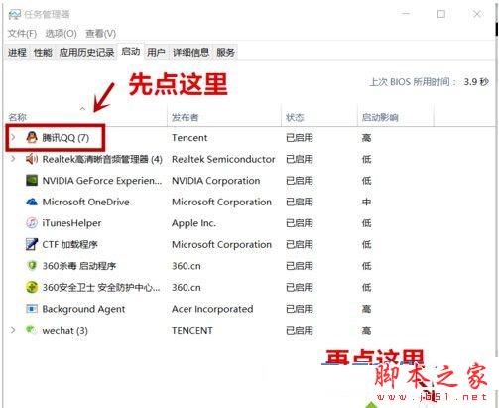Viewport: 499px width, 408px height.
Task: Click the Tencent QQ penguin icon
Action: click(32, 137)
